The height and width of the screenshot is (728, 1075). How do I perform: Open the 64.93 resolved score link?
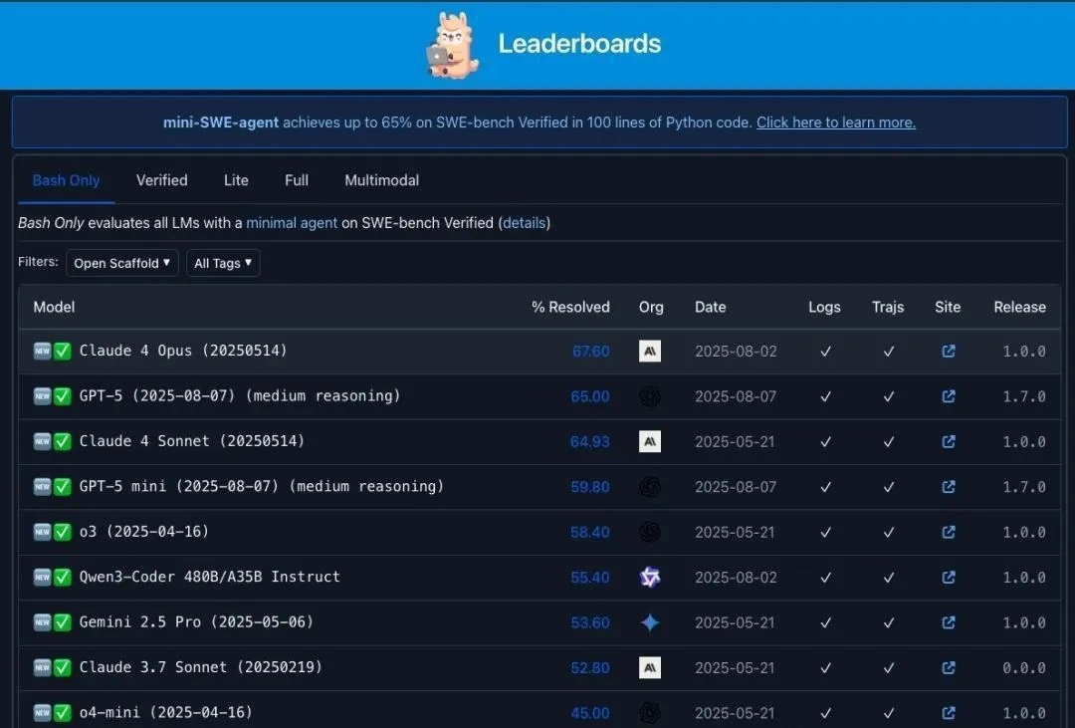point(590,442)
